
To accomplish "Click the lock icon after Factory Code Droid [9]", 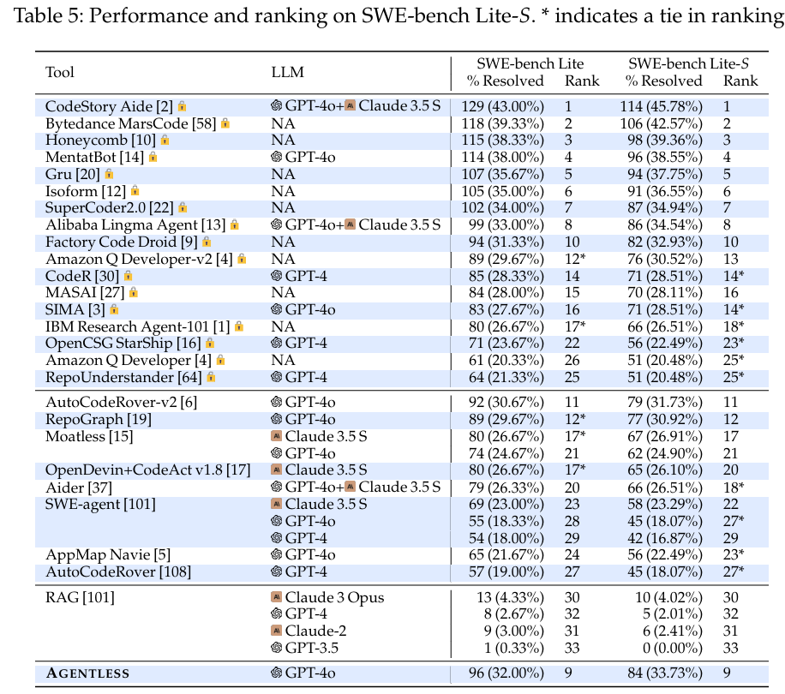I will click(x=207, y=242).
